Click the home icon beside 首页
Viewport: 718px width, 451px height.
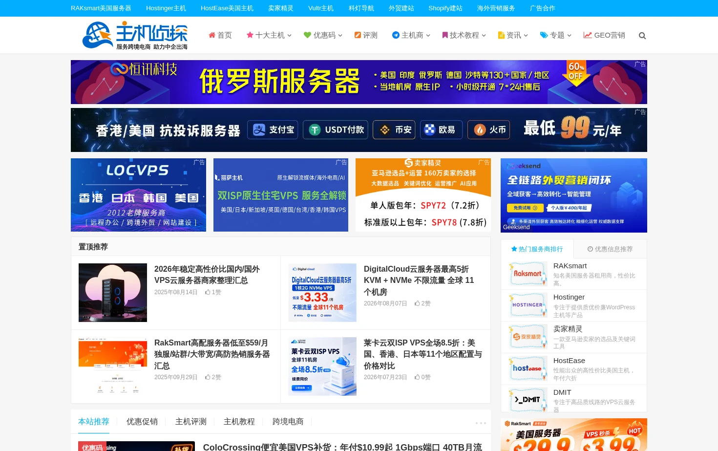click(212, 35)
